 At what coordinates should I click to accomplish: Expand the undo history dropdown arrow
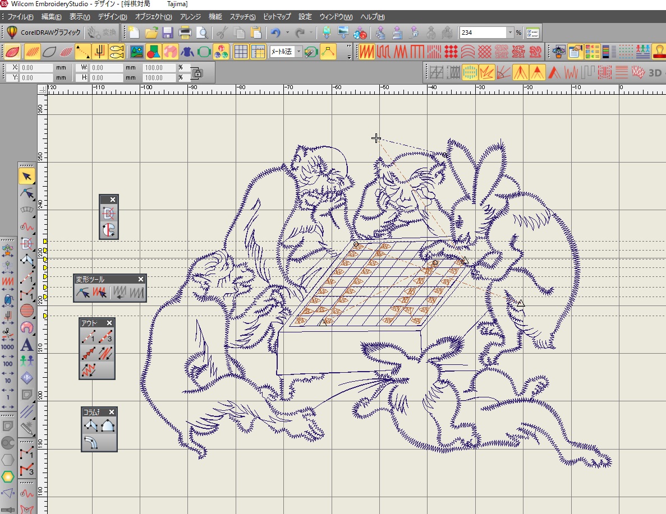point(287,33)
